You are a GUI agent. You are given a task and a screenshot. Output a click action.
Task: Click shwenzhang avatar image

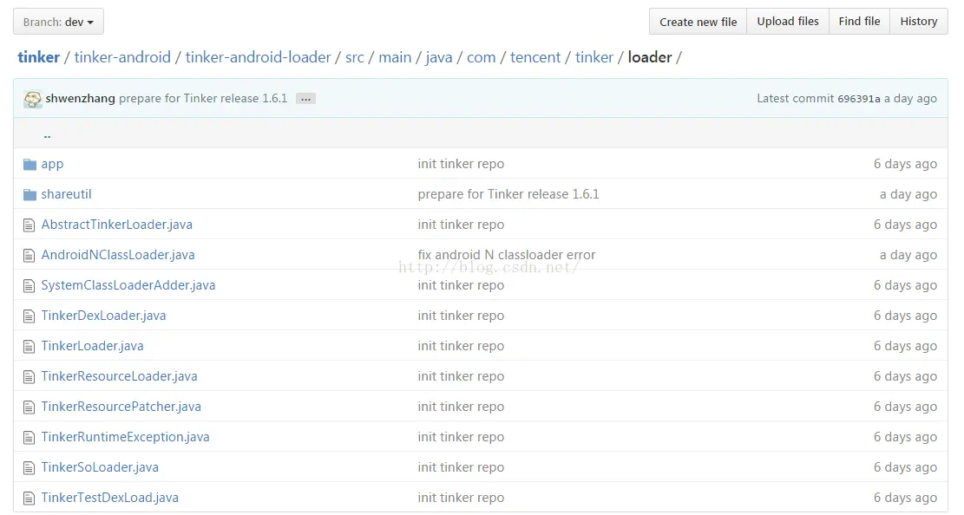click(33, 98)
